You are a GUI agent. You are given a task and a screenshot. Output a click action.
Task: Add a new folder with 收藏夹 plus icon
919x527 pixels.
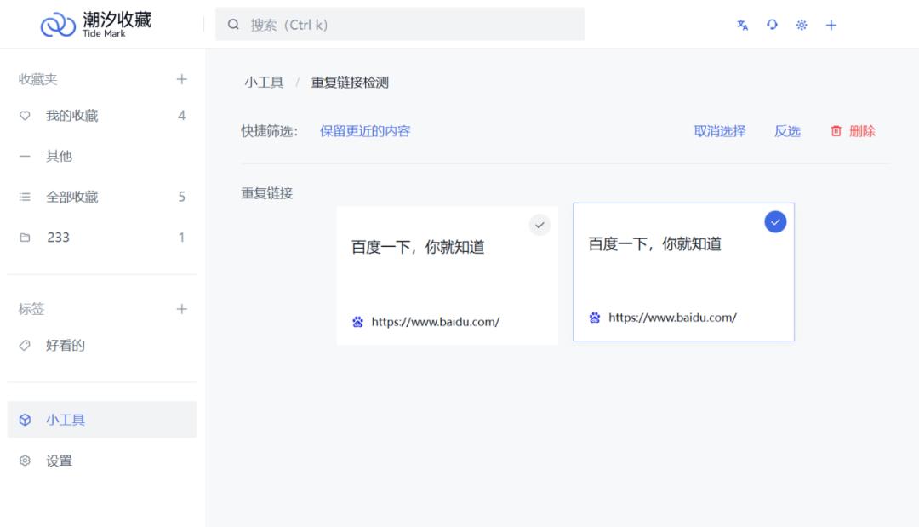(x=182, y=79)
